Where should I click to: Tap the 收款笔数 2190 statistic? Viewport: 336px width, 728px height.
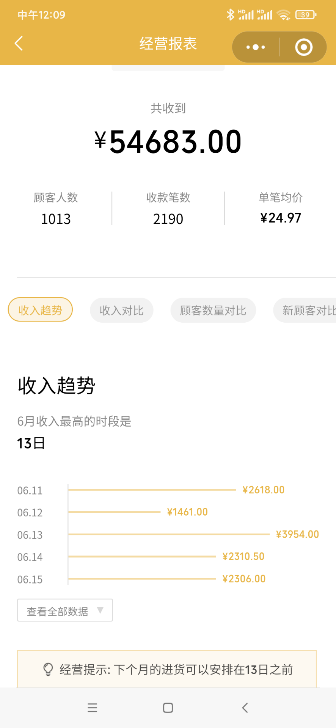click(x=168, y=208)
